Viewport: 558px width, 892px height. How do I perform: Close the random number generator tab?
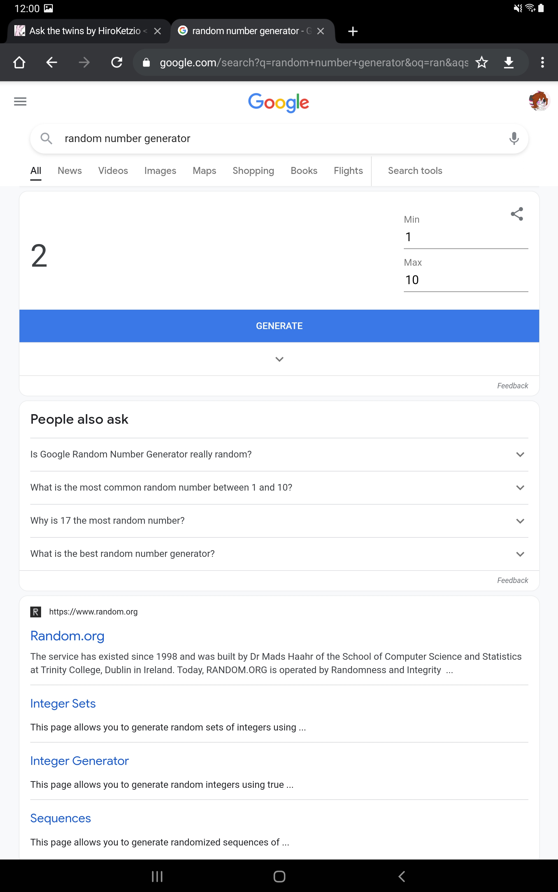pyautogui.click(x=320, y=31)
